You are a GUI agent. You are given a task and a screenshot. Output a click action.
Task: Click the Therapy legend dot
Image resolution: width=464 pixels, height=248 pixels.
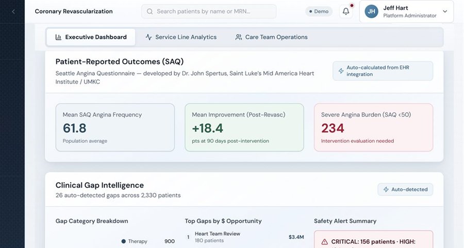(123, 241)
